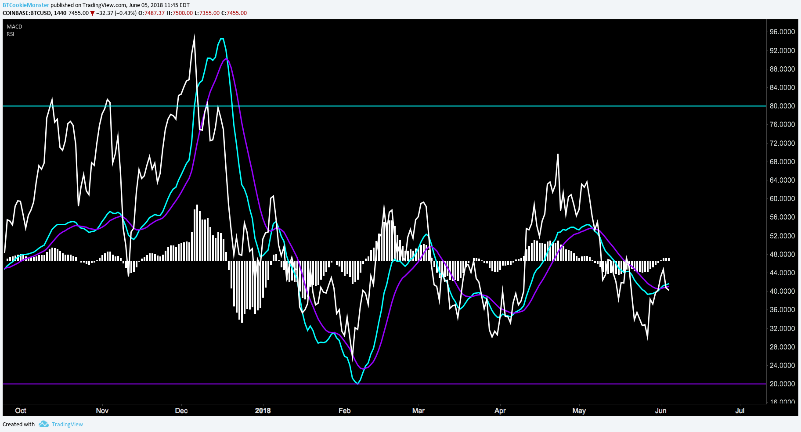Click the Jul time axis label
This screenshot has height=432, width=801.
click(740, 410)
